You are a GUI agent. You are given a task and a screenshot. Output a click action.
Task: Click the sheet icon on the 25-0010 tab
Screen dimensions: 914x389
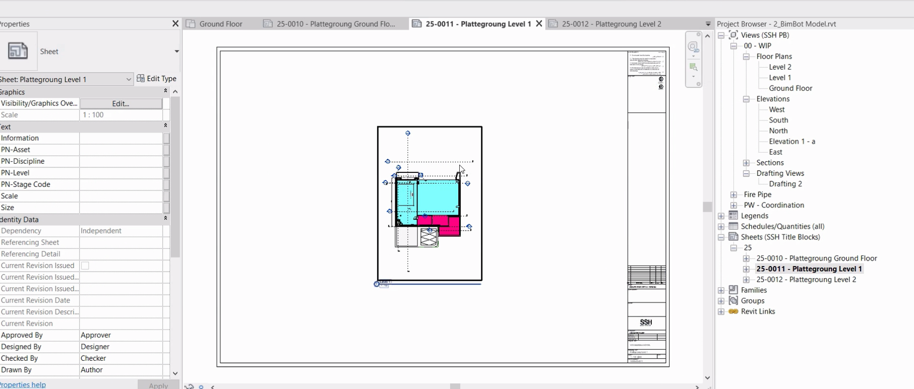pyautogui.click(x=268, y=24)
